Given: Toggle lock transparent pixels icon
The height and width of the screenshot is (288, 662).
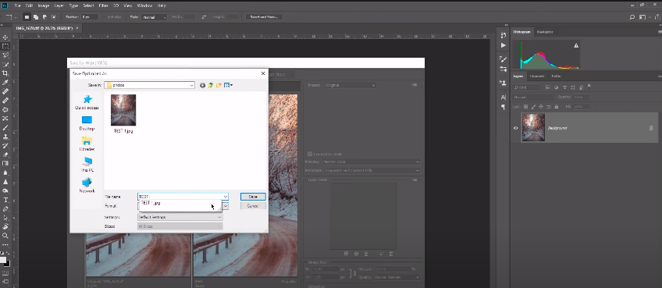Looking at the screenshot, I should [x=525, y=107].
